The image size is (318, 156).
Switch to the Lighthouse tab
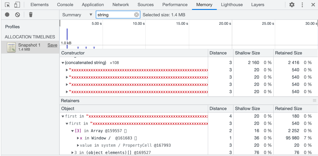coord(232,5)
